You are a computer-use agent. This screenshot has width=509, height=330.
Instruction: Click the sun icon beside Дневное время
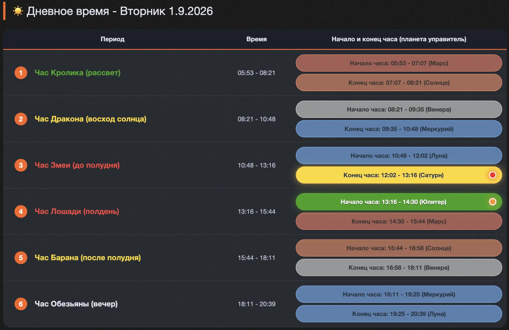pos(18,11)
